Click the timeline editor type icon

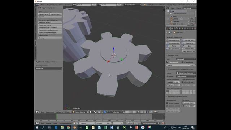37,123
